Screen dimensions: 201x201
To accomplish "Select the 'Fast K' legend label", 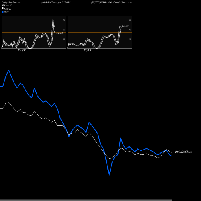I will pyautogui.click(x=8, y=9).
